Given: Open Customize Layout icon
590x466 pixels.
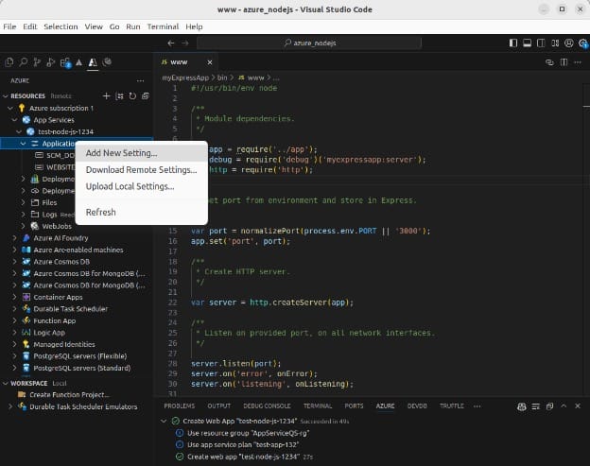Looking at the screenshot, I should [x=555, y=43].
